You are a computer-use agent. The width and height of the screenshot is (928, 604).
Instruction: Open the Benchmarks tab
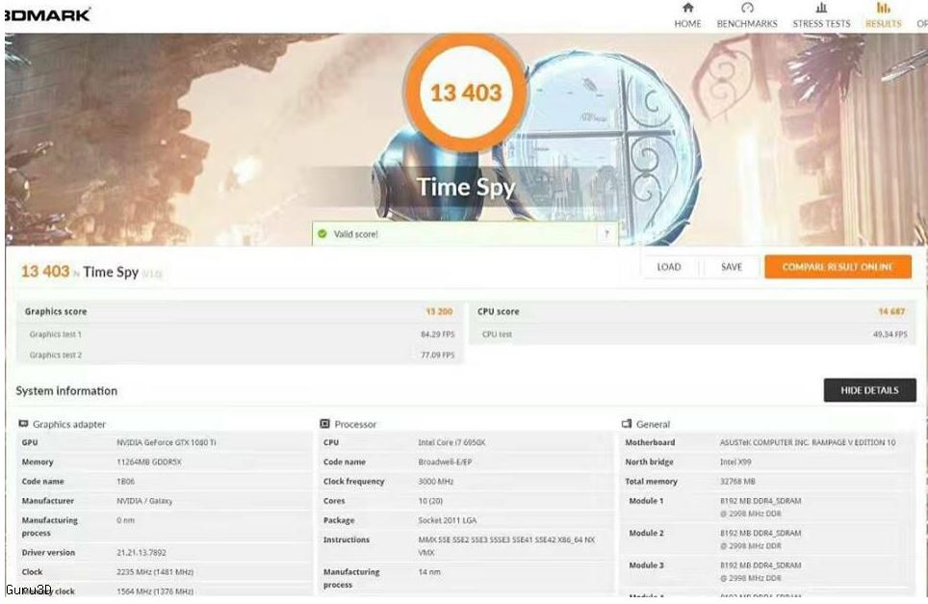tap(746, 23)
